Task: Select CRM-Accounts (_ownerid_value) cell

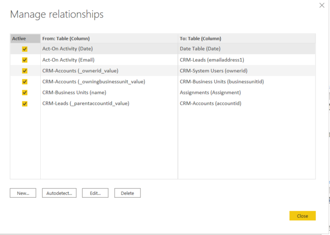Action: pyautogui.click(x=109, y=71)
